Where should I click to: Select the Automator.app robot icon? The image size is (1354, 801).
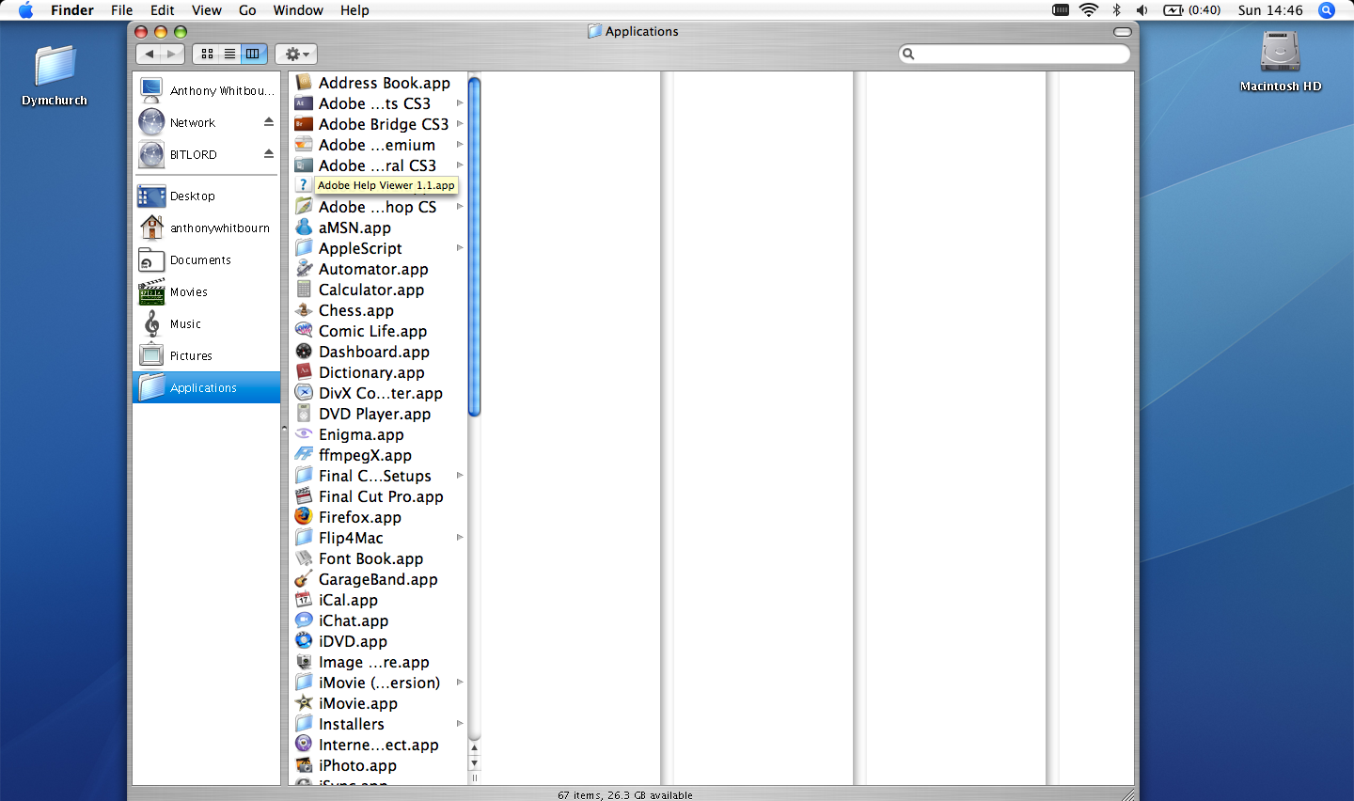click(304, 269)
